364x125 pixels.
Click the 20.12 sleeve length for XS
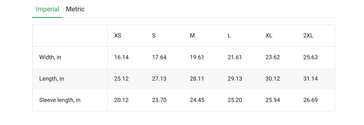pyautogui.click(x=121, y=100)
